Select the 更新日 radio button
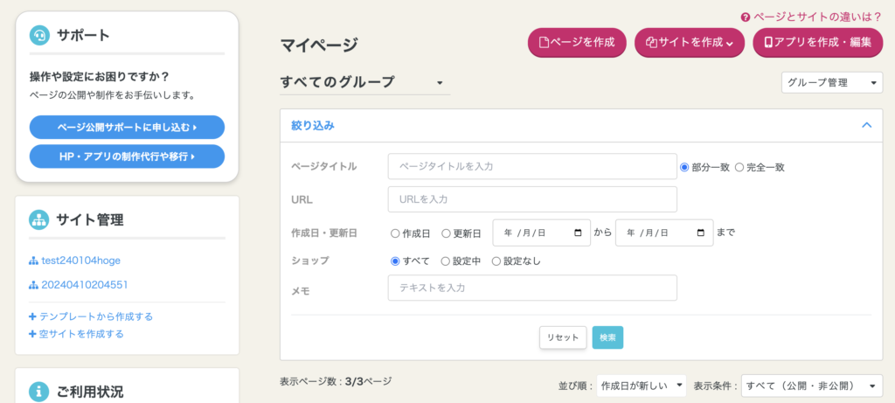 tap(446, 233)
